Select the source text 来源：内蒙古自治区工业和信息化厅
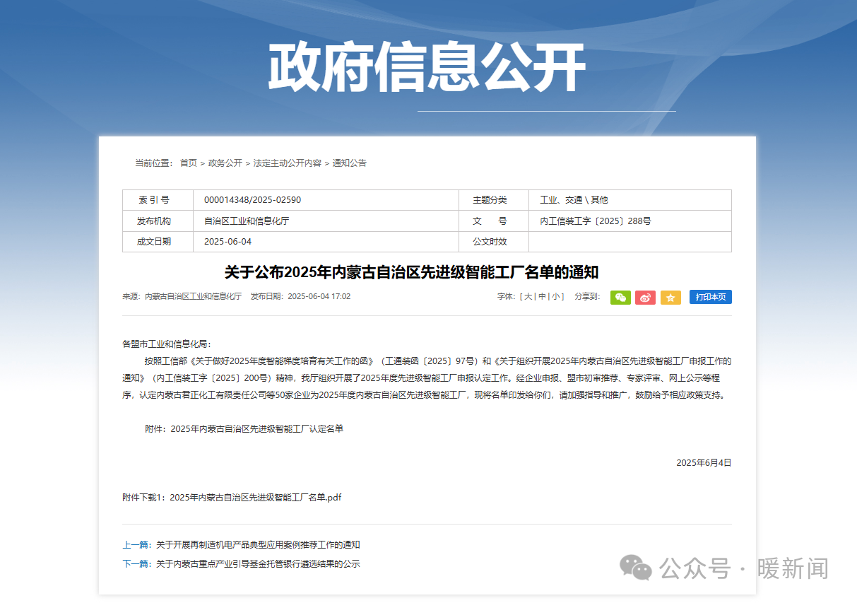The image size is (857, 603). click(x=182, y=297)
